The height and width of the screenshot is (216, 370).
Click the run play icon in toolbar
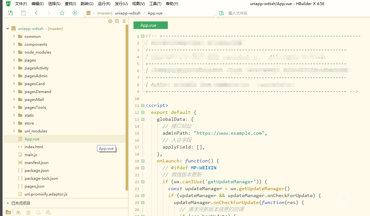[75, 13]
